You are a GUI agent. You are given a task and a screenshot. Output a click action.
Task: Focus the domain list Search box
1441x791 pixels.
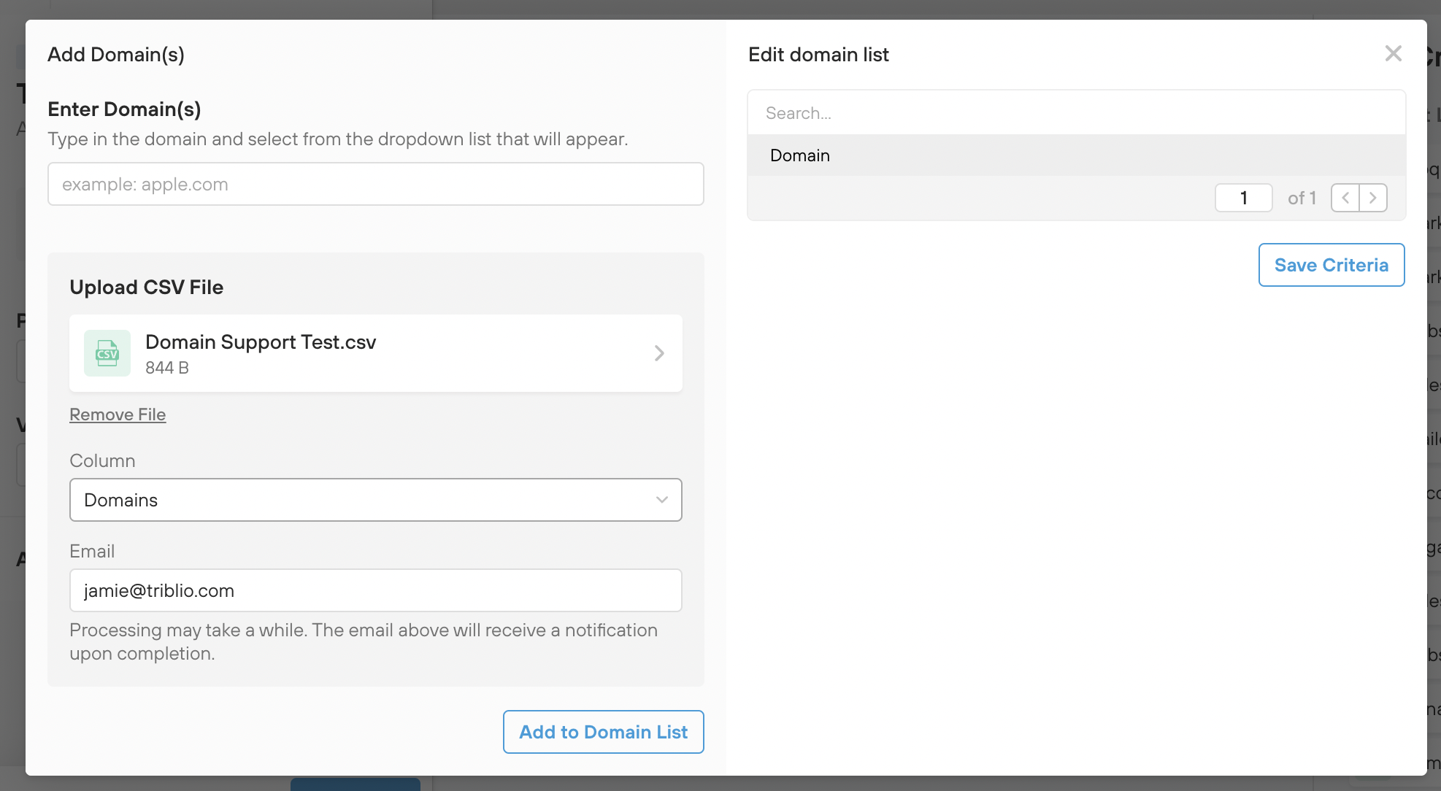pyautogui.click(x=1076, y=113)
